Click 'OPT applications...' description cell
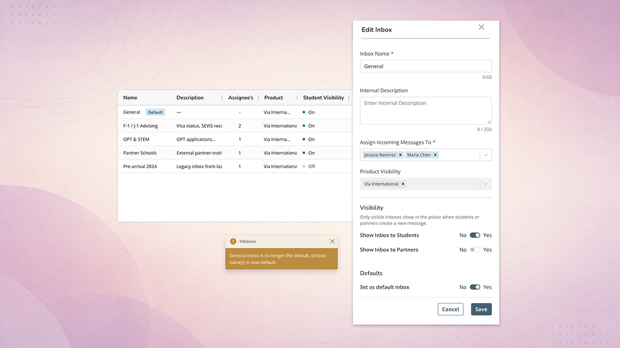This screenshot has height=348, width=620. coord(195,140)
